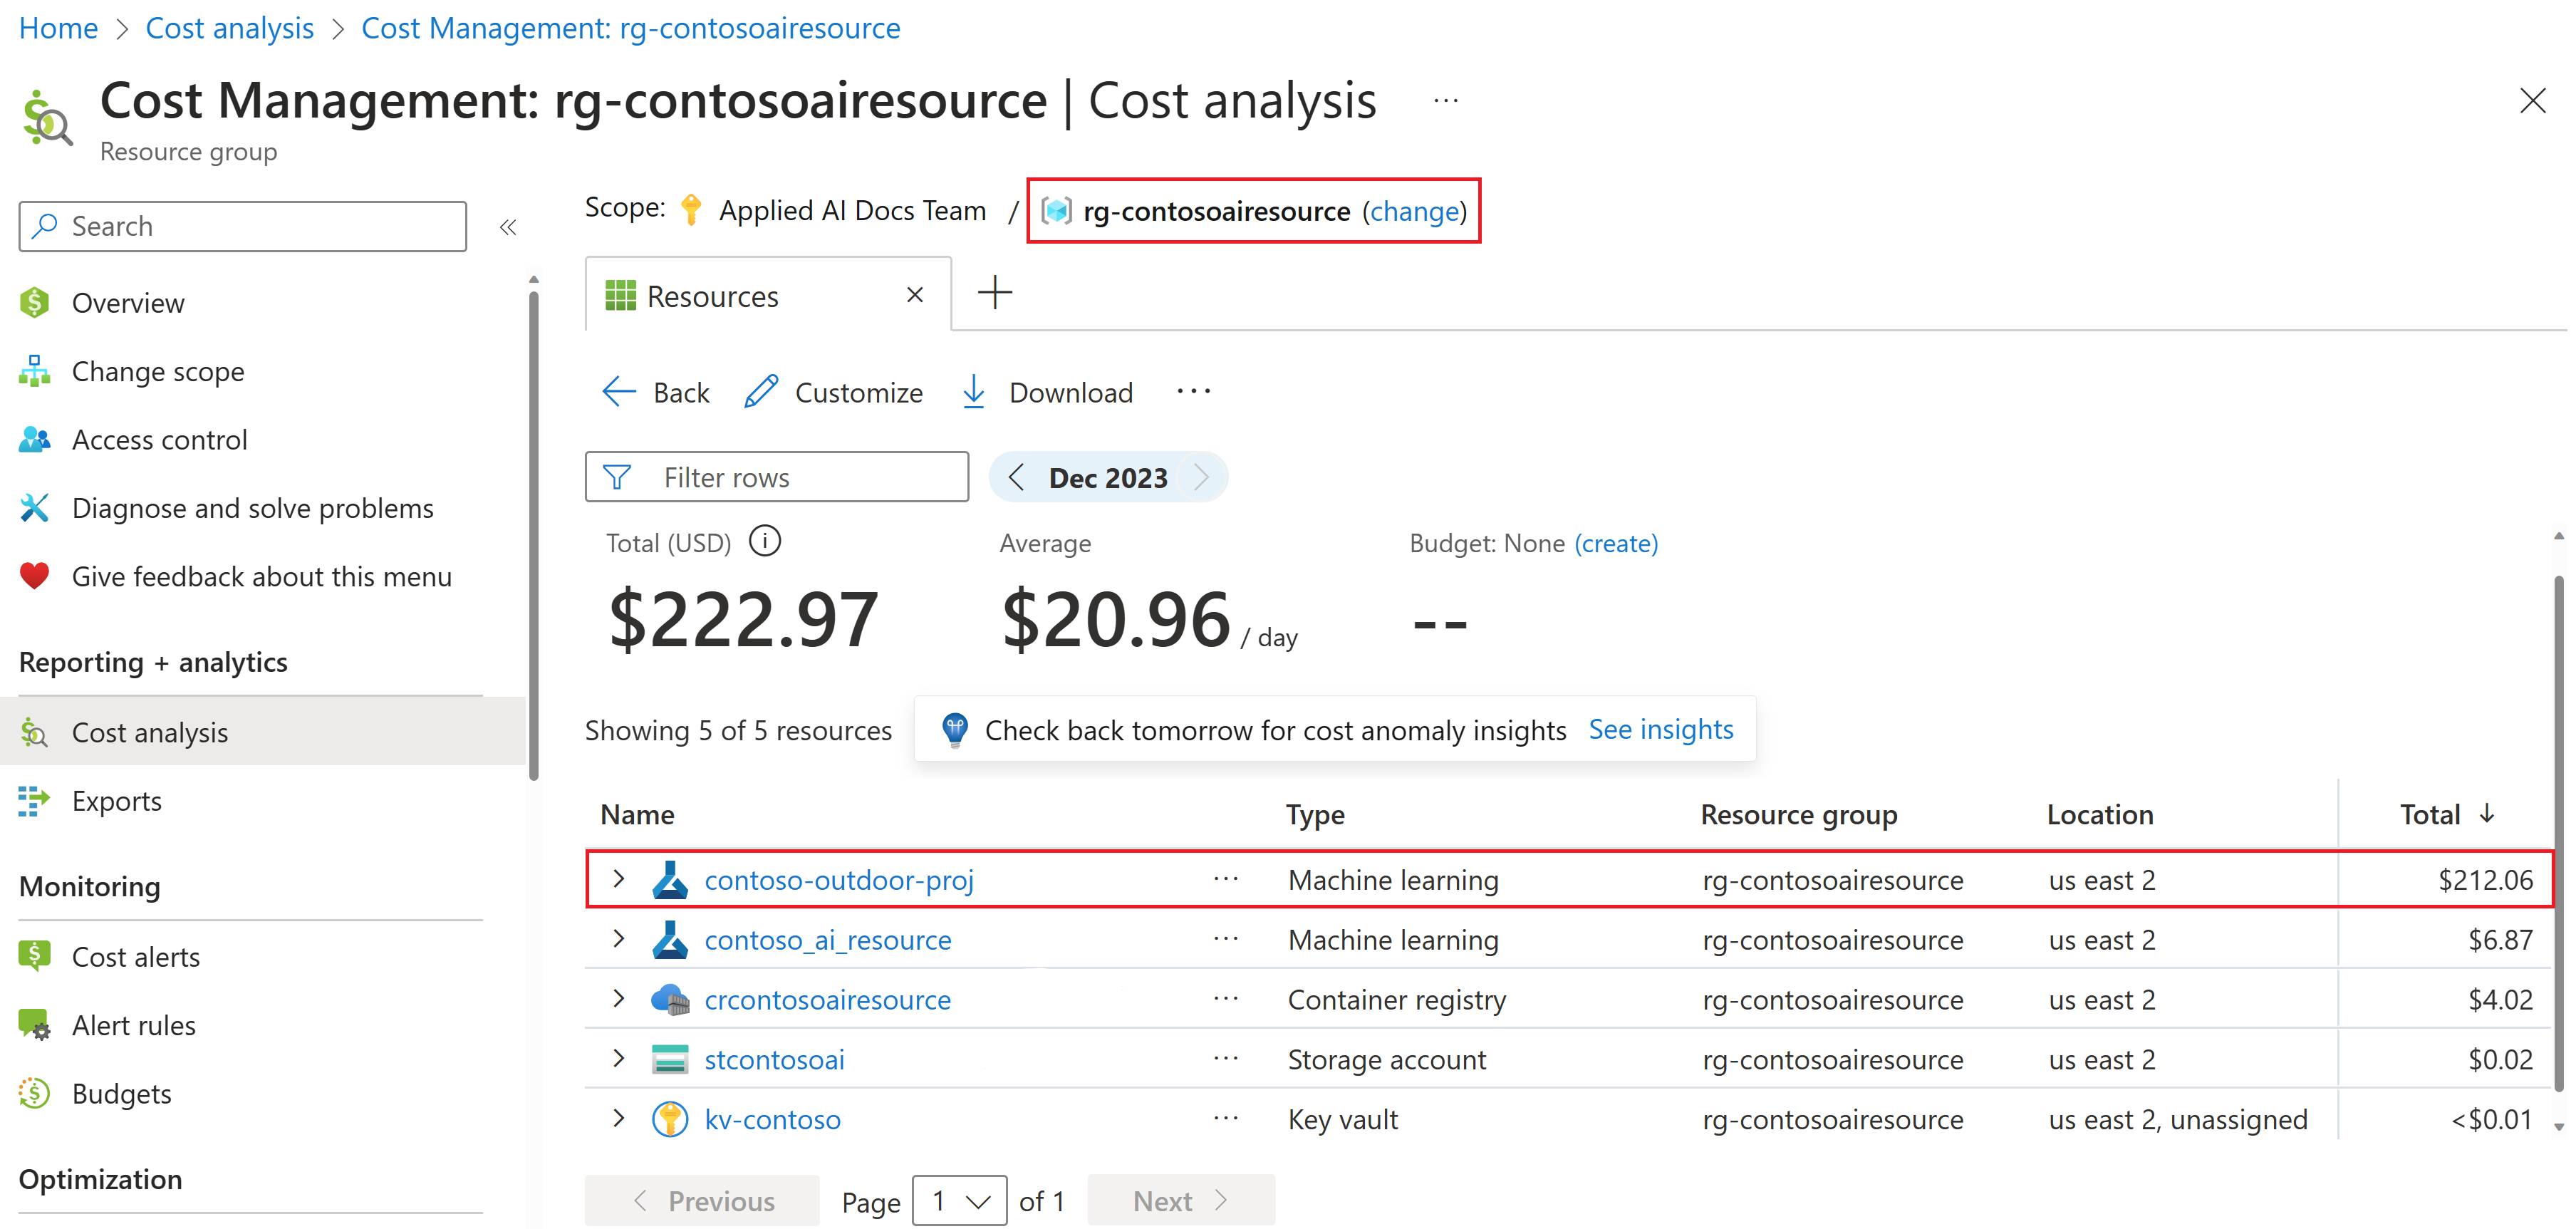Expand the crcontosoairesource row

pos(619,998)
